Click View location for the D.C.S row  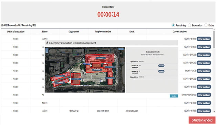click(x=204, y=71)
